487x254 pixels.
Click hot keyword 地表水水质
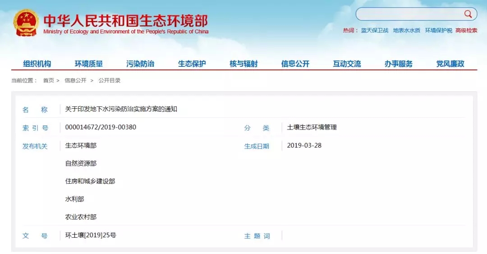click(407, 31)
